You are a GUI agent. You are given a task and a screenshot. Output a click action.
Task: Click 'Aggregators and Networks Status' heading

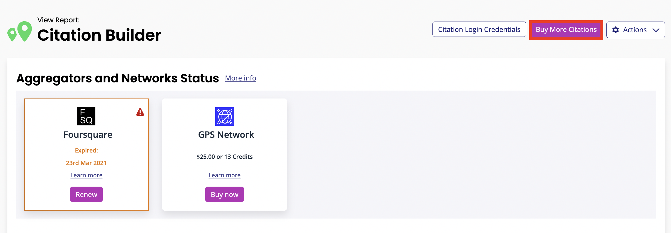(x=118, y=78)
